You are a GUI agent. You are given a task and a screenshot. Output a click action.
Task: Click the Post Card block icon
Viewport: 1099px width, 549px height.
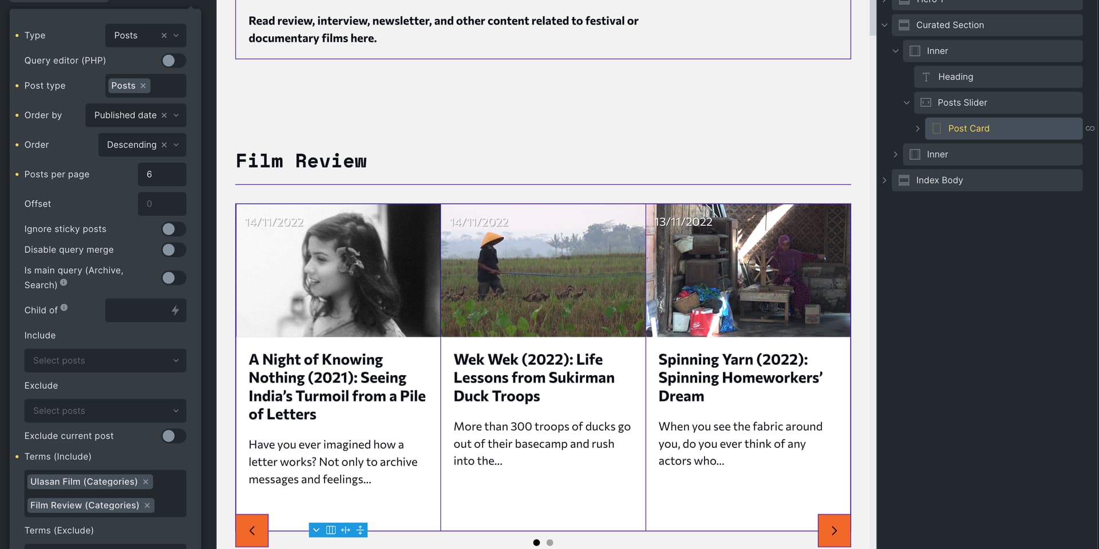tap(937, 129)
